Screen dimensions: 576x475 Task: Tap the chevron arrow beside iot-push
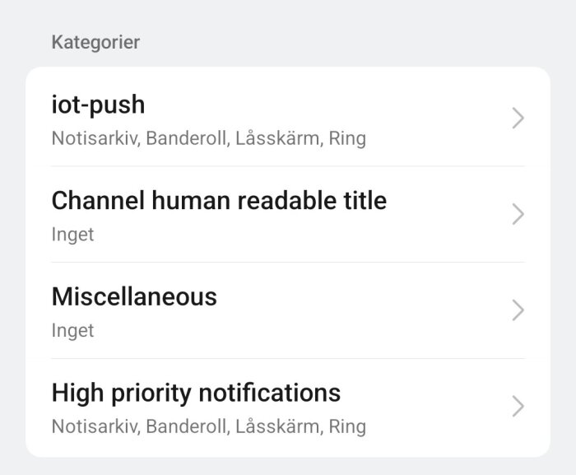click(518, 118)
